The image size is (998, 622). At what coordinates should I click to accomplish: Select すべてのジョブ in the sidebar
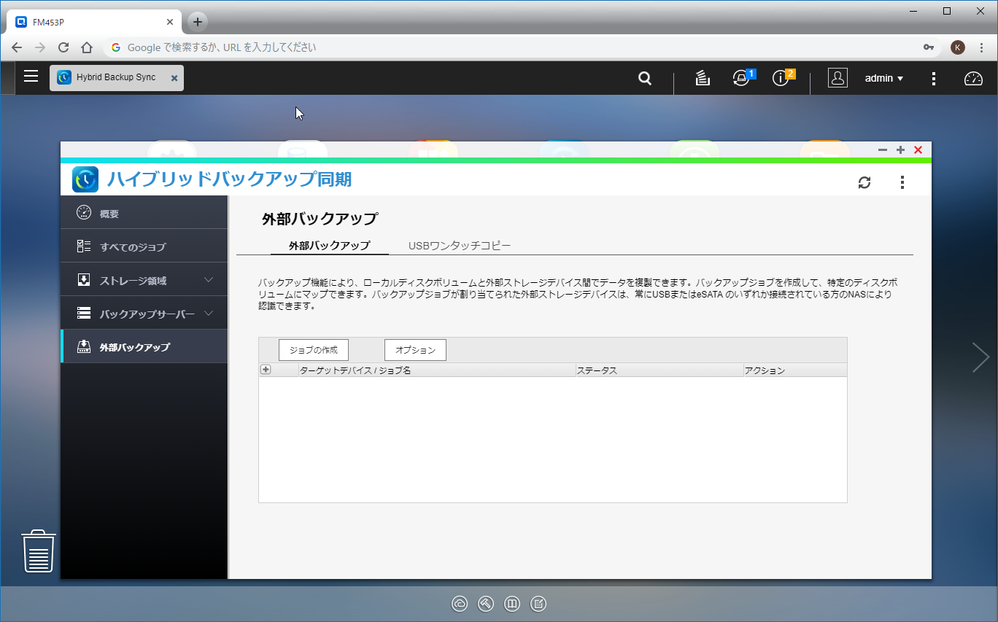(x=133, y=246)
